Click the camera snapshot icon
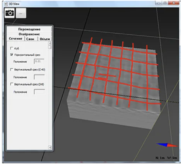The height and width of the screenshot is (164, 181). (x=10, y=13)
